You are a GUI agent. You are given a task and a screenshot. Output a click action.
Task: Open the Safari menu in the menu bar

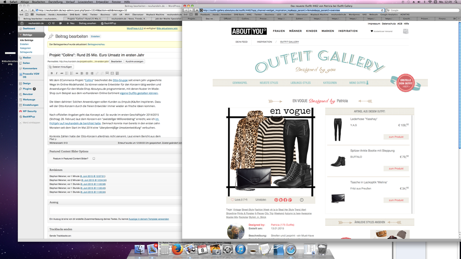tap(13, 2)
